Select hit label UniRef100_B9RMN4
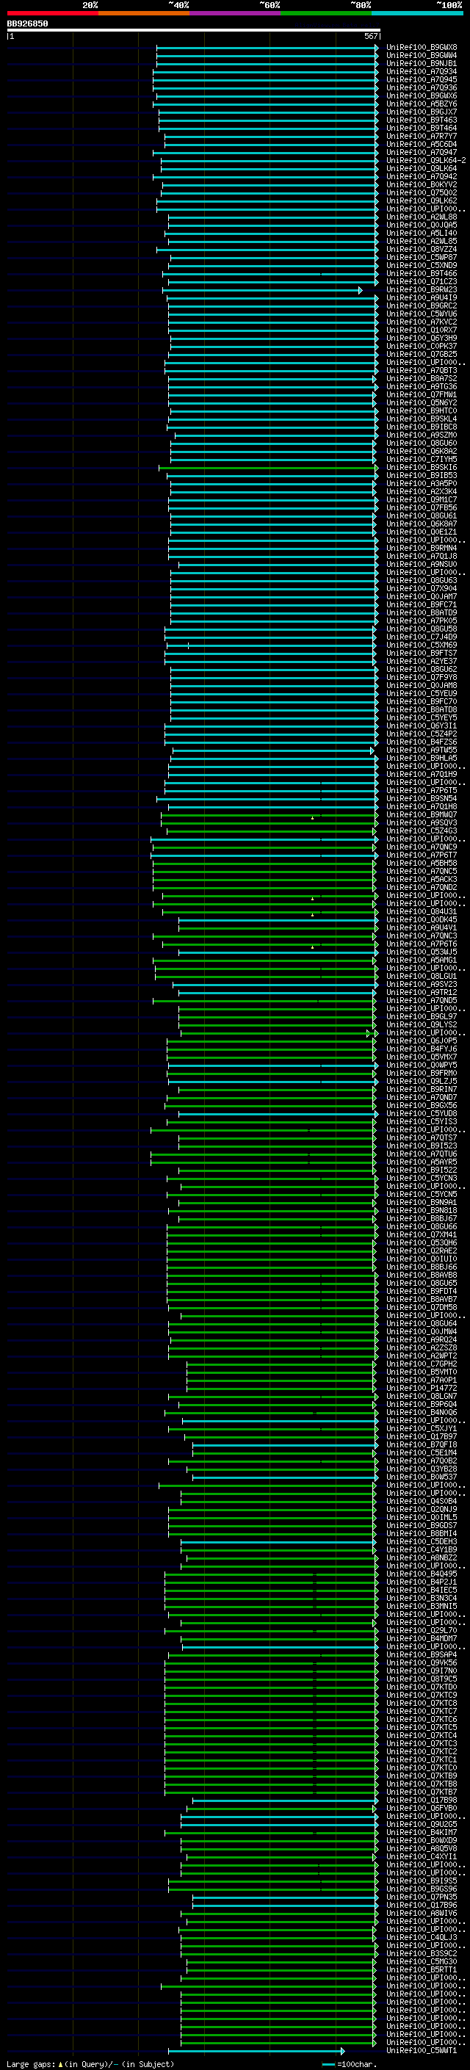Viewport: 470px width, 2070px height. pyautogui.click(x=422, y=548)
